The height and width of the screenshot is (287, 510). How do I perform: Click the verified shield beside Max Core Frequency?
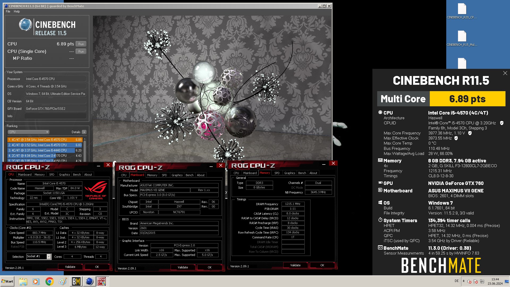point(470,133)
